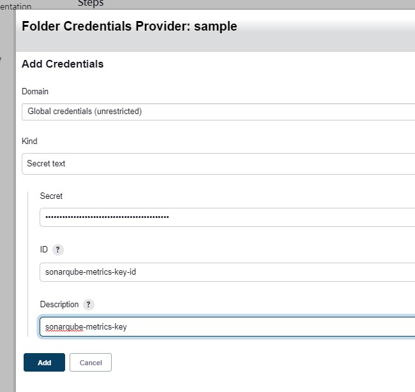
Task: Click the Description label text
Action: point(59,305)
